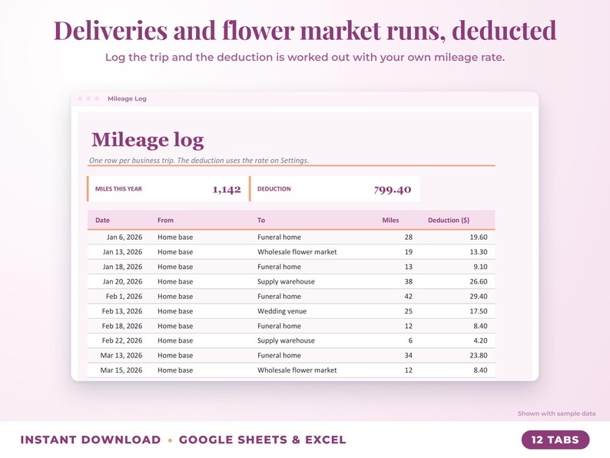Click Funeral home in the Jan 18 row
The height and width of the screenshot is (458, 610).
[x=279, y=267]
